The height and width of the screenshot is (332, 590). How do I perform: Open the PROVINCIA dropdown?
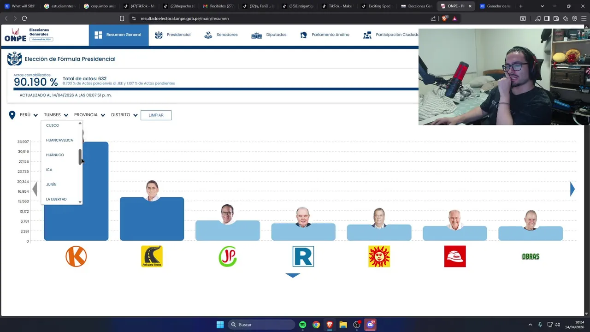pyautogui.click(x=89, y=115)
